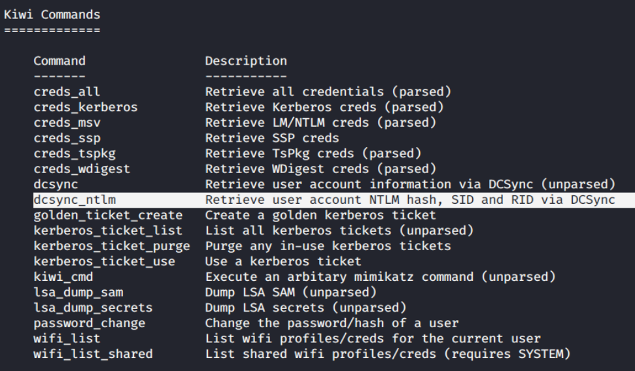Click the creds_wdigest command text
Image resolution: width=635 pixels, height=371 pixels.
click(82, 169)
